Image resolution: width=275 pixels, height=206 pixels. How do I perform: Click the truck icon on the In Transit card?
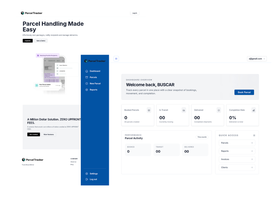tap(184, 110)
